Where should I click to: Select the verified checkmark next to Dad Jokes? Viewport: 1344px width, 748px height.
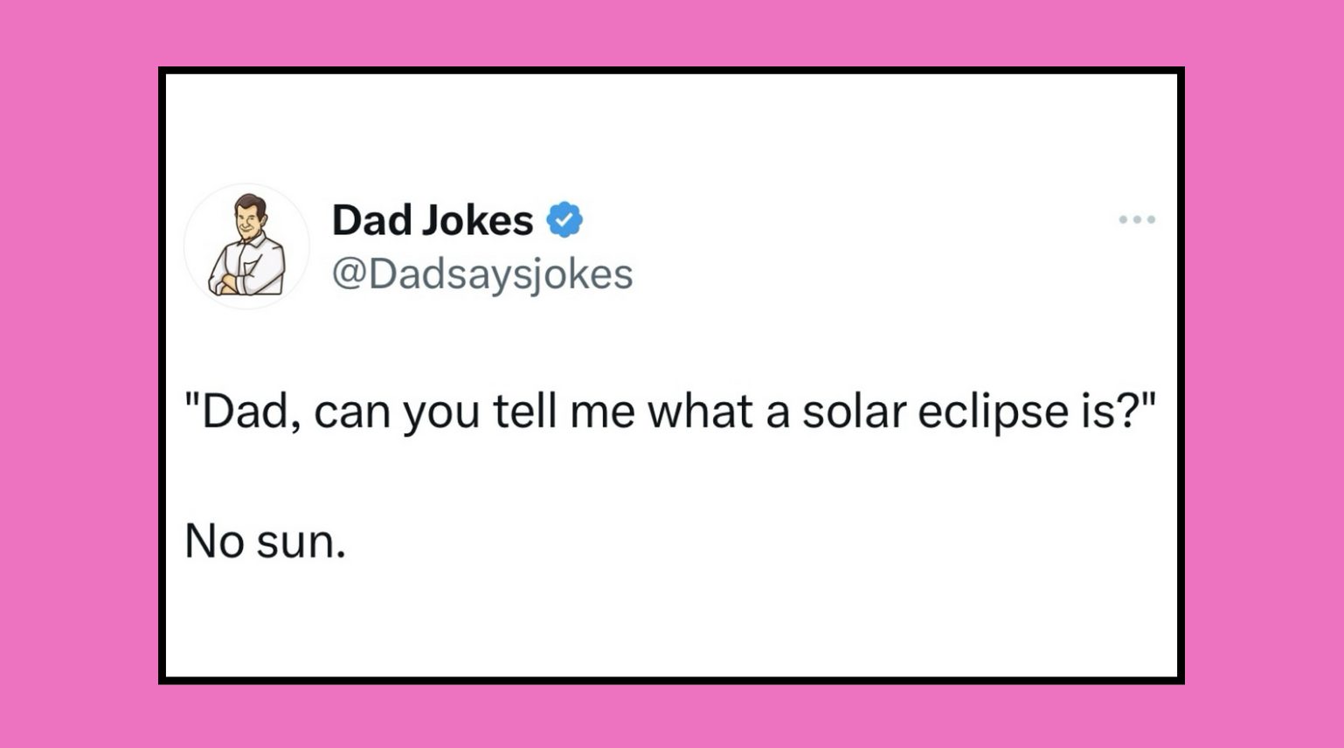tap(565, 220)
